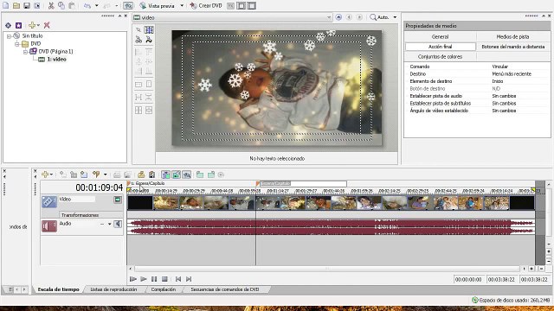Click the first '1: Escena/Capítulo' marker

(x=147, y=183)
